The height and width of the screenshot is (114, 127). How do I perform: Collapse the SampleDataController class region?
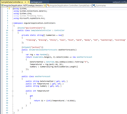[13, 30]
